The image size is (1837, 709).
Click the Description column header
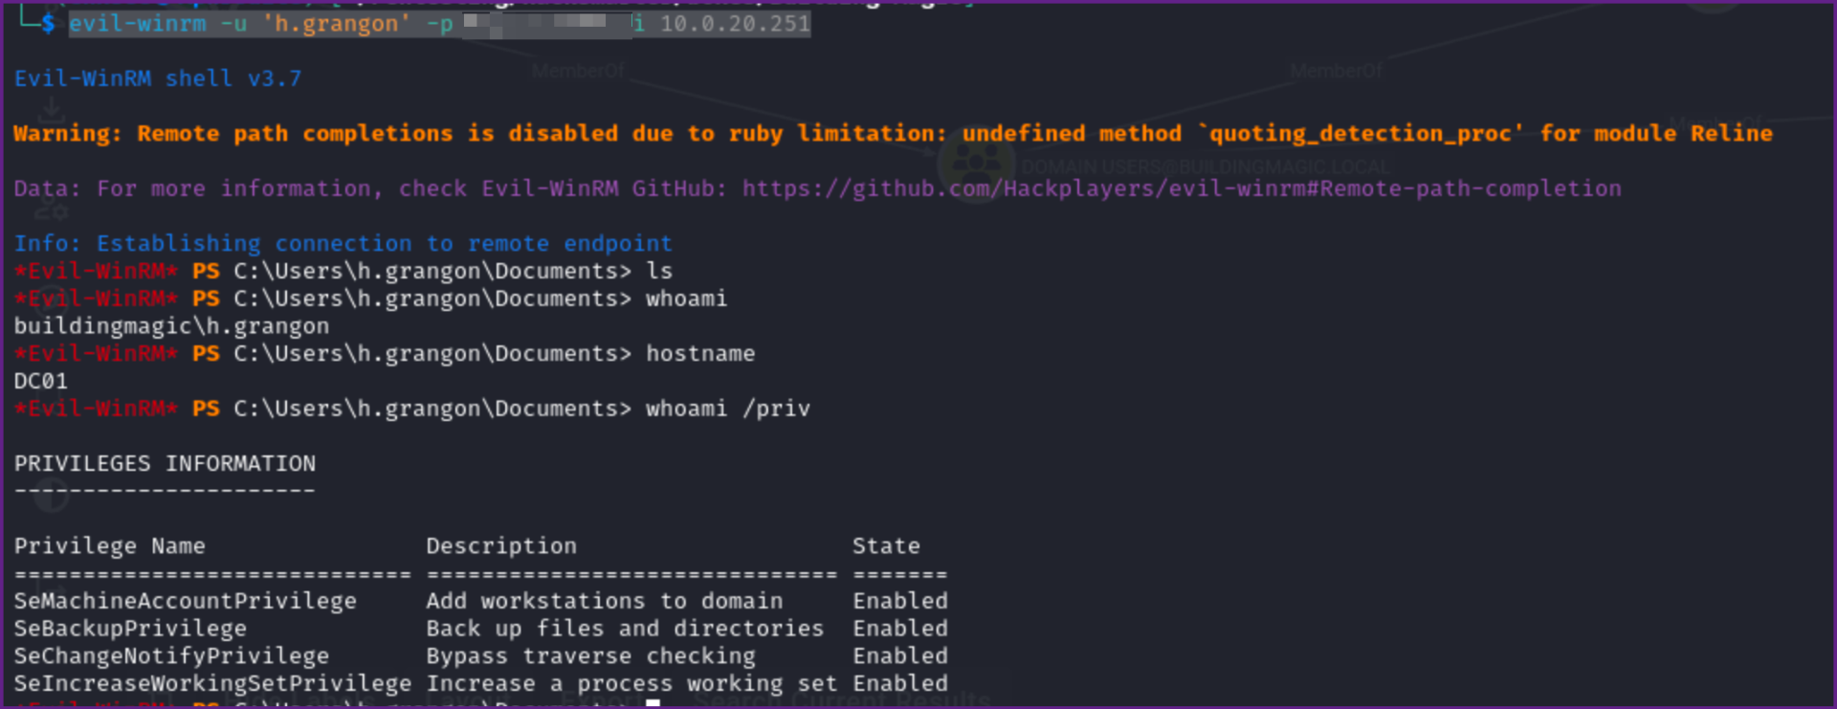point(501,546)
